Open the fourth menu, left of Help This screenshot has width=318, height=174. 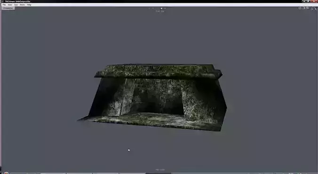point(22,5)
